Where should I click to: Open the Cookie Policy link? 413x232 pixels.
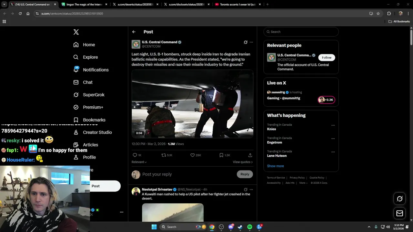tap(317, 178)
